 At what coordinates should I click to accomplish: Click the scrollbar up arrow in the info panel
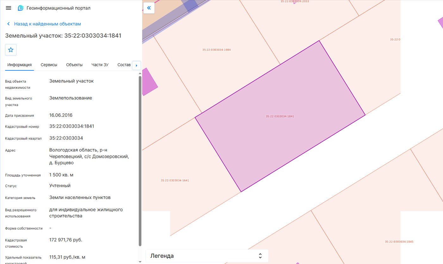point(140,73)
